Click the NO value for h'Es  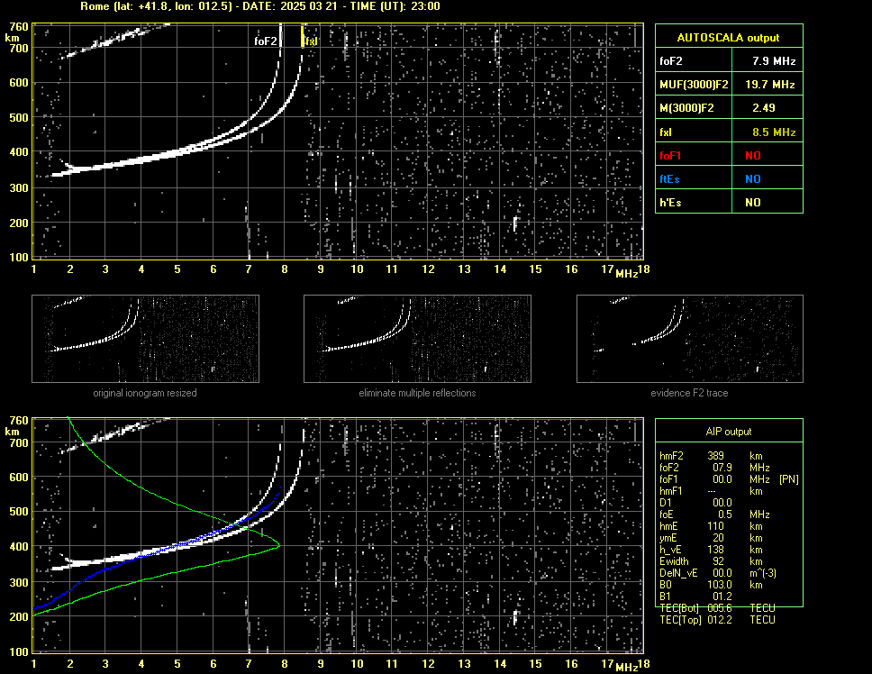tap(753, 203)
